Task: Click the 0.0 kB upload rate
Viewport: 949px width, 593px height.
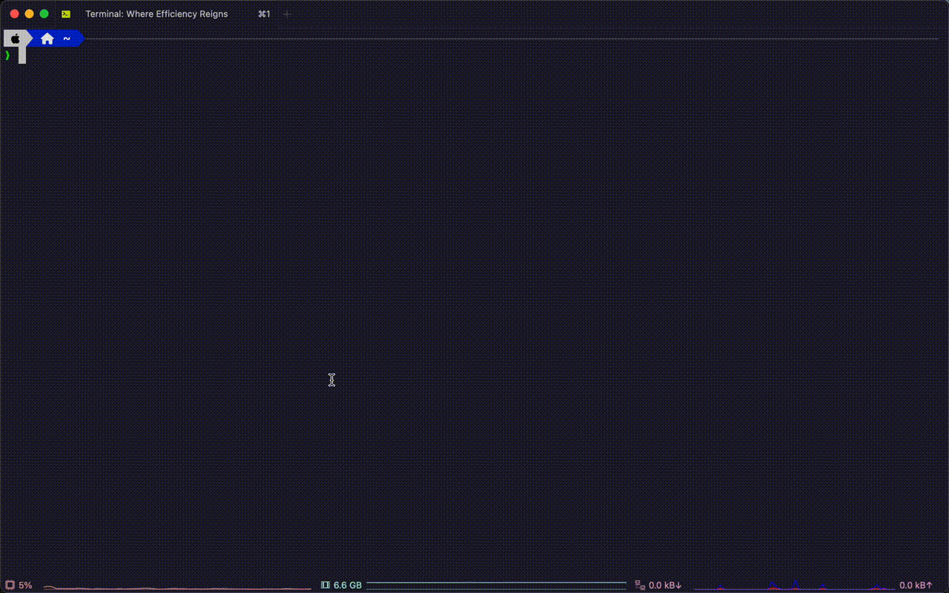Action: 916,586
